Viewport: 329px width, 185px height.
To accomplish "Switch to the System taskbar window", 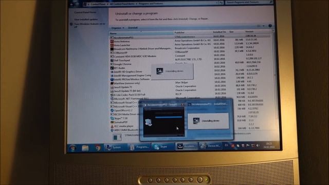I will pyautogui.click(x=115, y=147).
